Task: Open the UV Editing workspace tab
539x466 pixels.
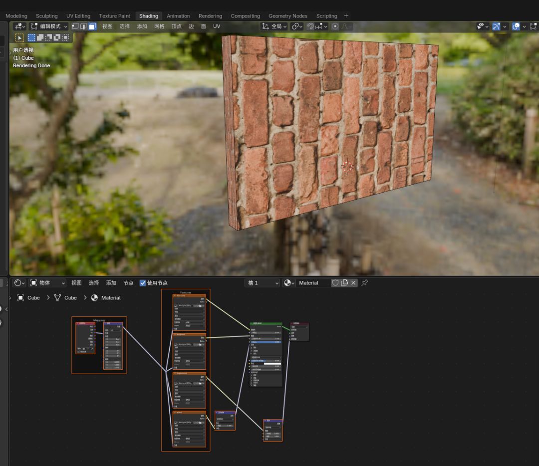Action: [78, 16]
